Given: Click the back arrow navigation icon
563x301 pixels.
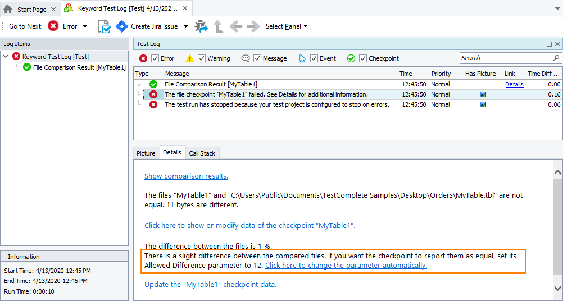Looking at the screenshot, I should coord(236,26).
